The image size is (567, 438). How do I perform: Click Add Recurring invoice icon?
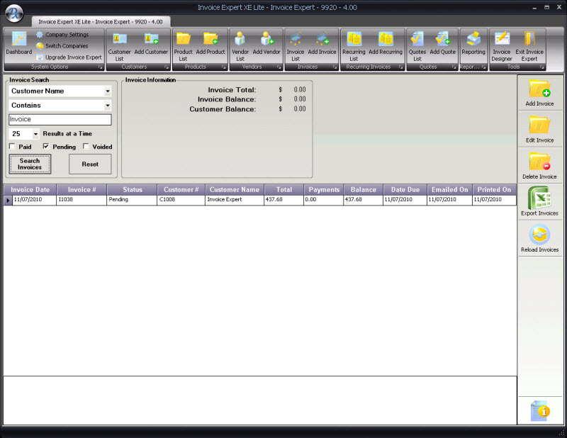pyautogui.click(x=386, y=43)
